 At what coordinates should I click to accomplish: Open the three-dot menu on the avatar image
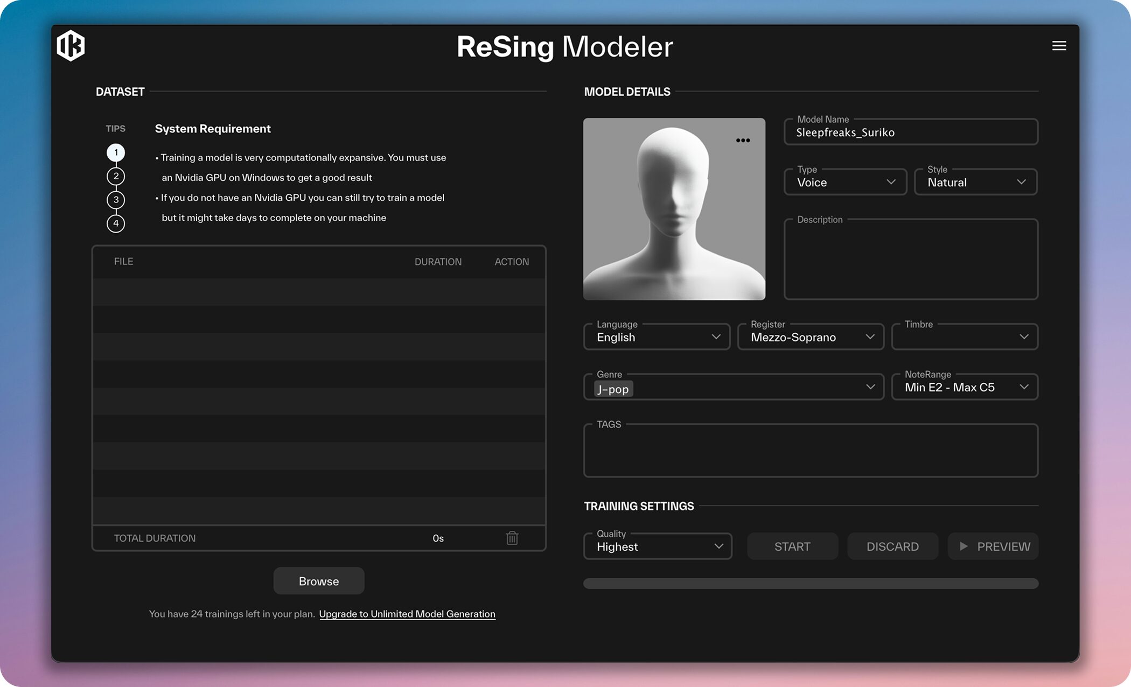coord(743,140)
